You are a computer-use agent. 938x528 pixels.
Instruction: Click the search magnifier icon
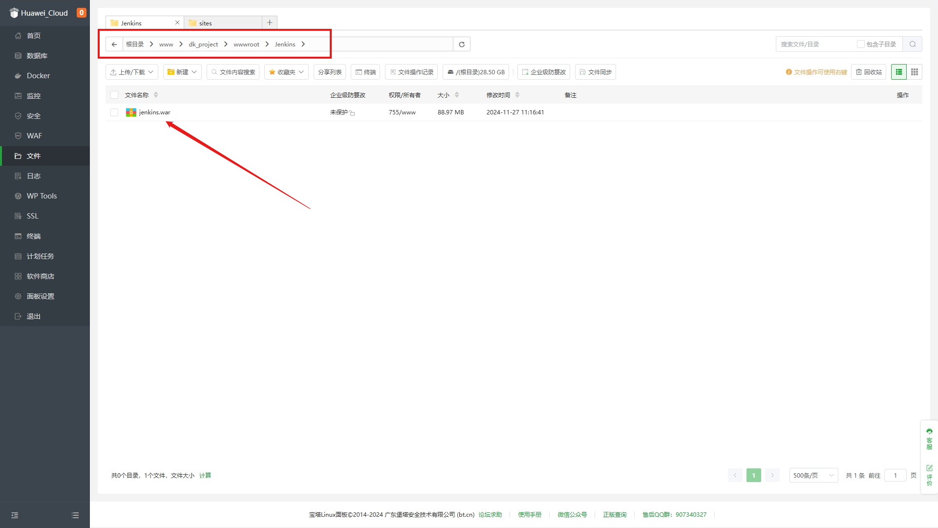pyautogui.click(x=913, y=44)
